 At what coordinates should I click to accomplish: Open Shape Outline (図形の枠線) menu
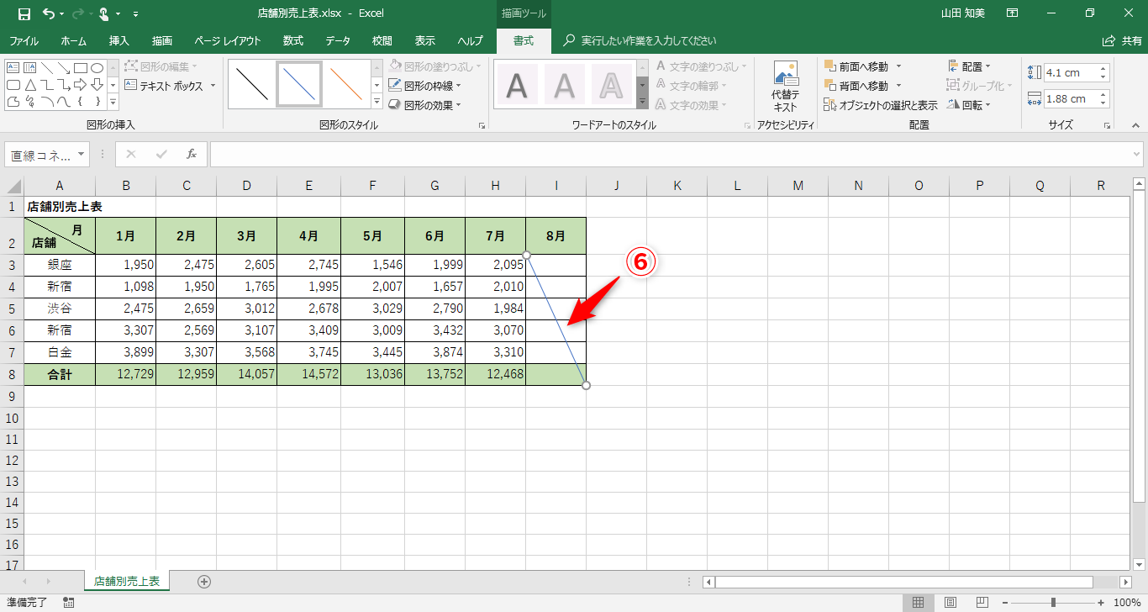click(x=424, y=85)
